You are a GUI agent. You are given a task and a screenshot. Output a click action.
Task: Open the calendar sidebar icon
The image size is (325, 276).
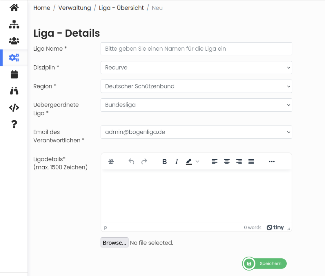pyautogui.click(x=14, y=74)
